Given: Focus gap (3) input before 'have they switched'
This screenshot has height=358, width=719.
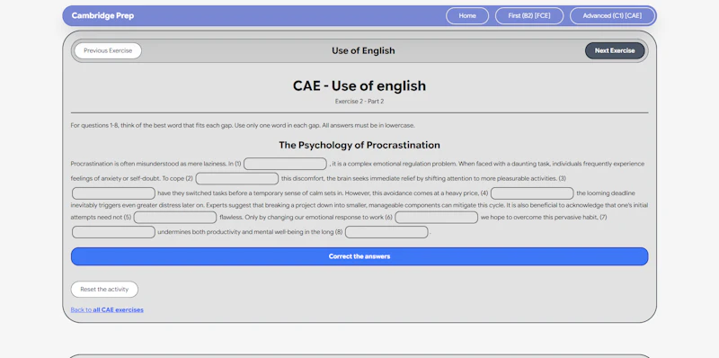Looking at the screenshot, I should click(x=114, y=193).
